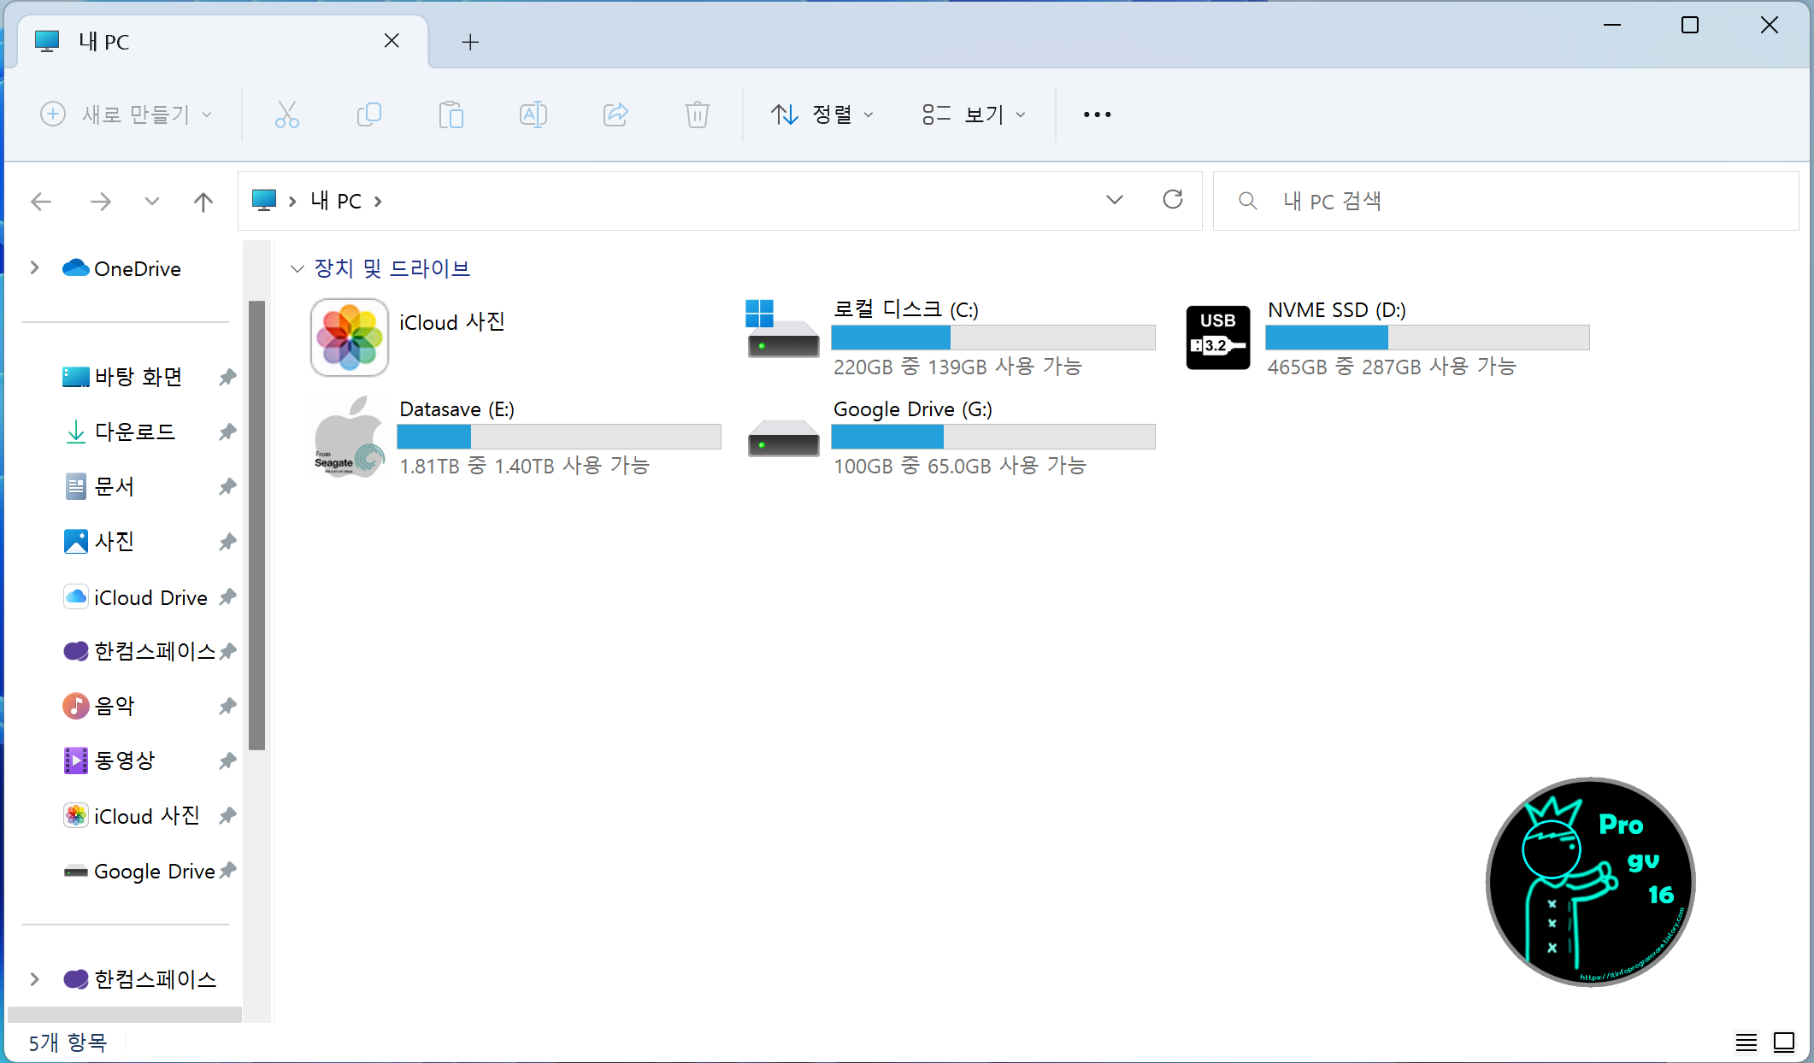Click the 새로 만들기 button
The width and height of the screenshot is (1814, 1063).
point(127,114)
